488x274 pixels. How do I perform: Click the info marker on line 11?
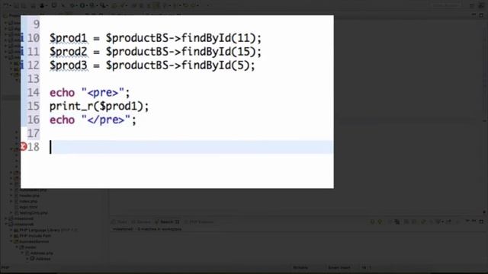22,52
